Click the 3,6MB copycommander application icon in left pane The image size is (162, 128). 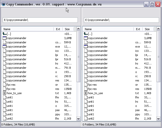point(4,38)
